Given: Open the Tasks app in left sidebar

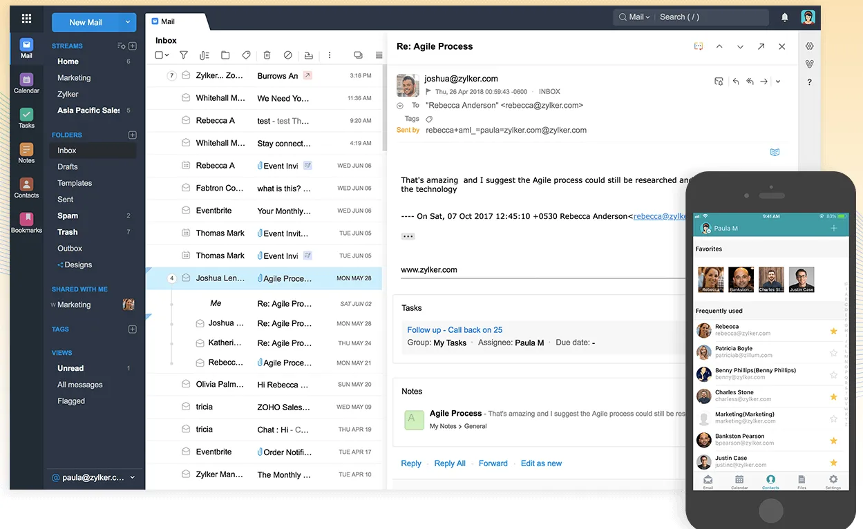Looking at the screenshot, I should [26, 117].
